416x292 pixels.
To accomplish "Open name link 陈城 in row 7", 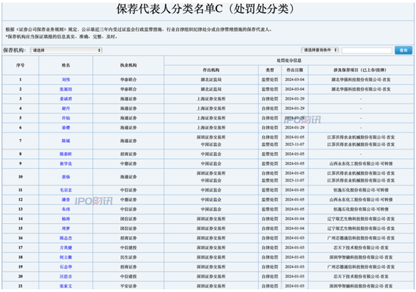I will (x=66, y=141).
